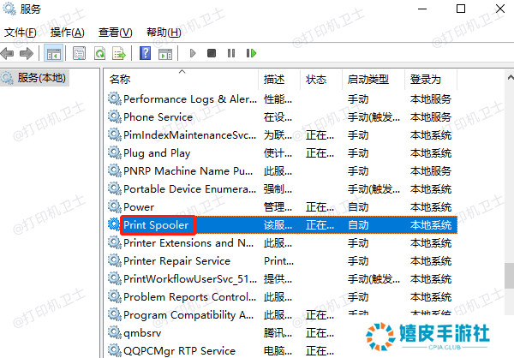Select the Printer Repair Service row
514x358 pixels.
pos(282,261)
